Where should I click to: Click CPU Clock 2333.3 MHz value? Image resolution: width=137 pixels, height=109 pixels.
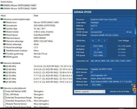click(x=98, y=46)
